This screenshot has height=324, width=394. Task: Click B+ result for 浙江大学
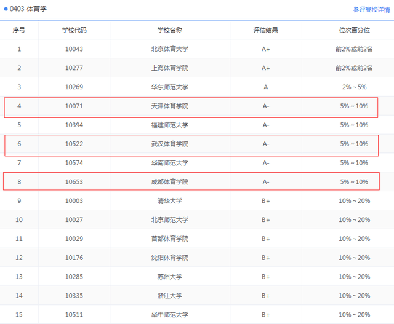pos(265,295)
